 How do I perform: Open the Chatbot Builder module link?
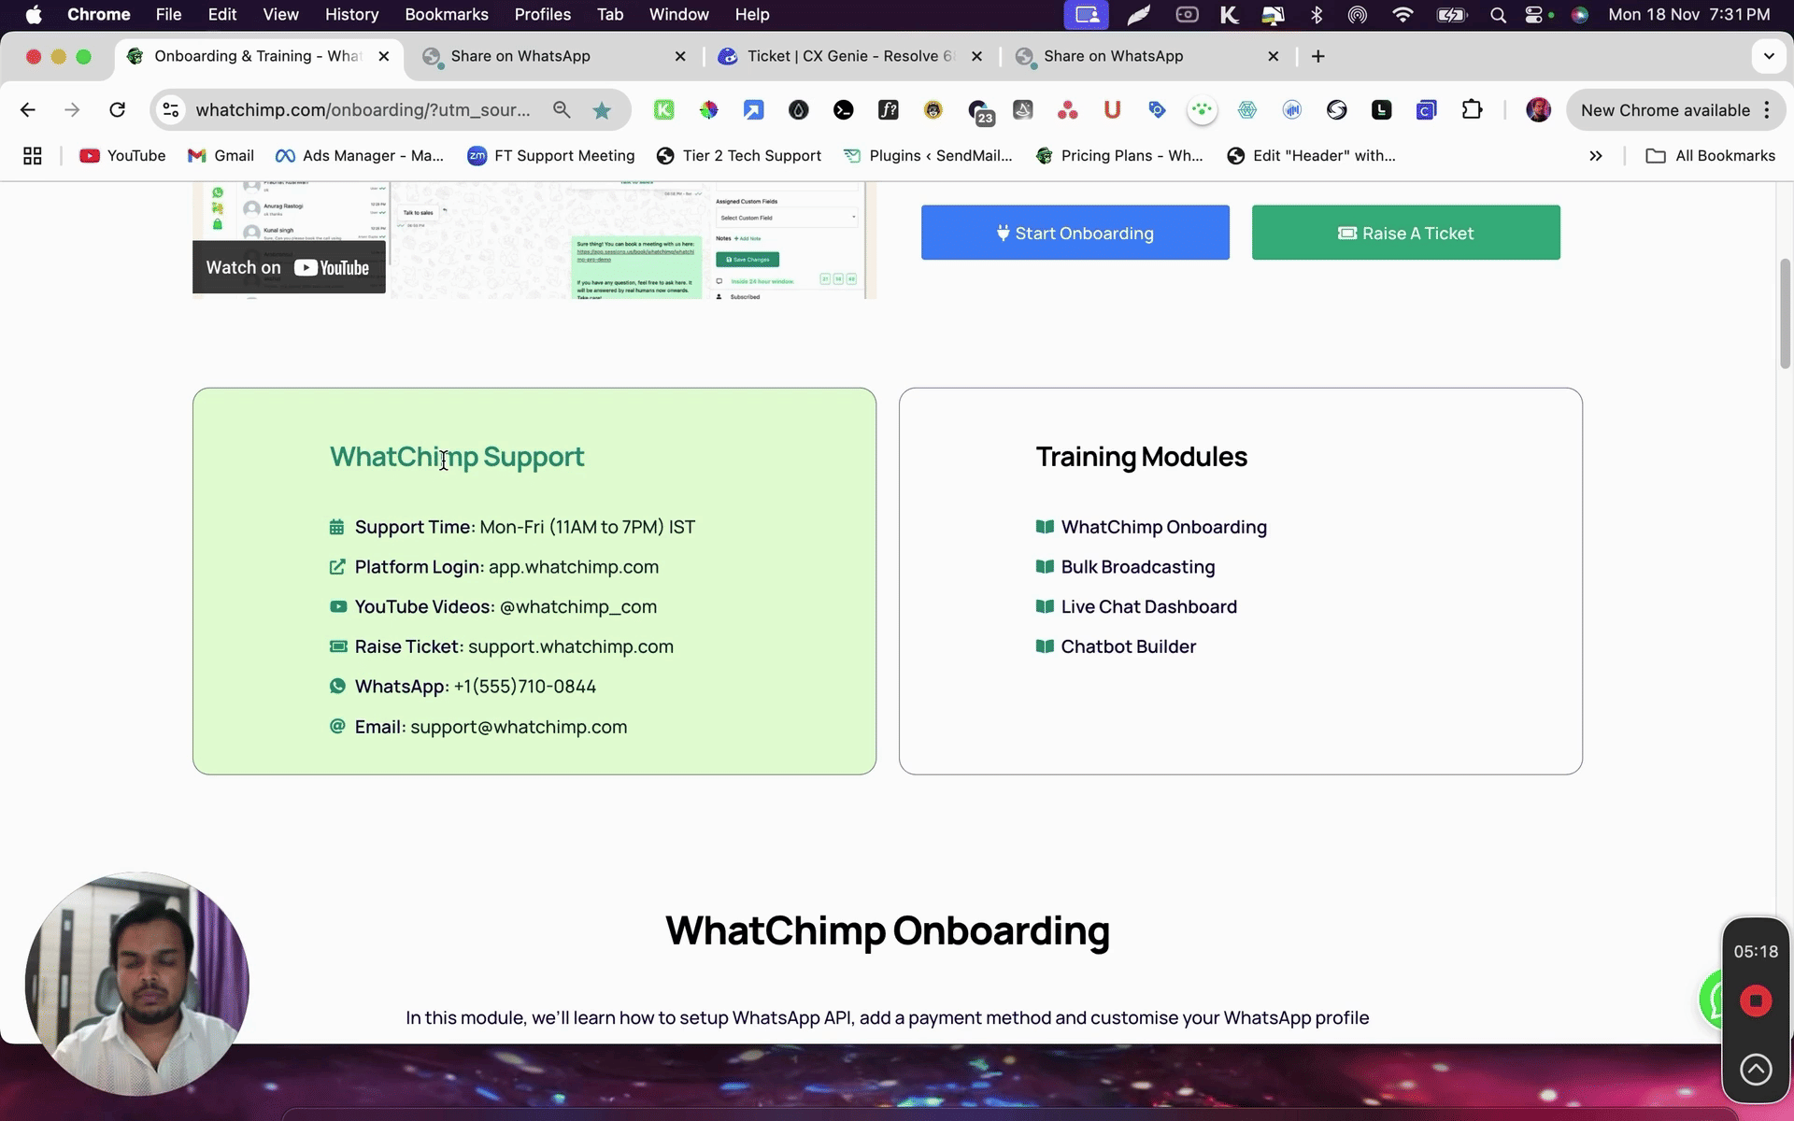pos(1128,646)
